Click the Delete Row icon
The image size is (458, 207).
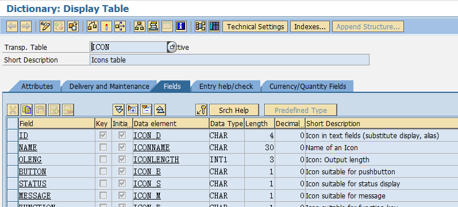[x=68, y=110]
